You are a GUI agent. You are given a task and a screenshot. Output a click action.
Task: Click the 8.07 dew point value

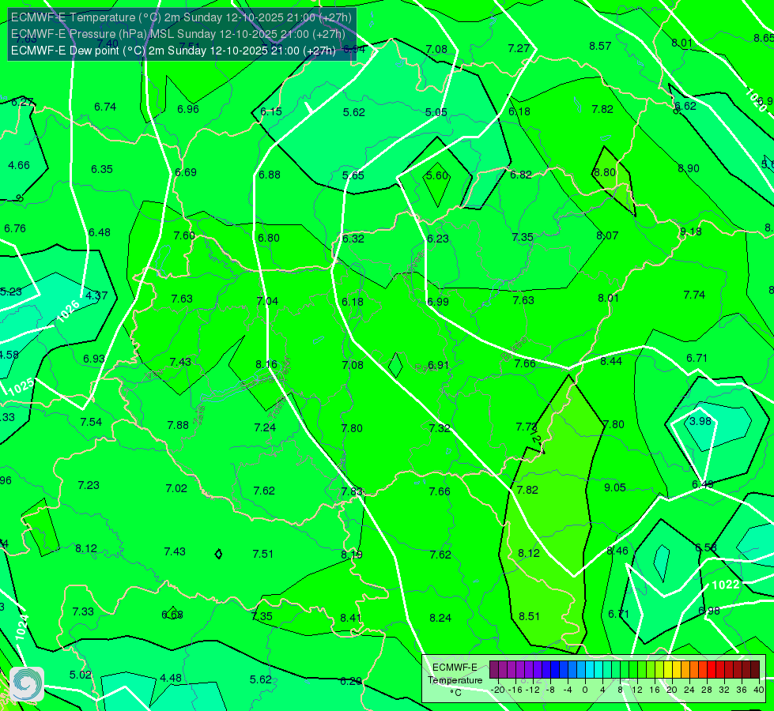pyautogui.click(x=607, y=235)
